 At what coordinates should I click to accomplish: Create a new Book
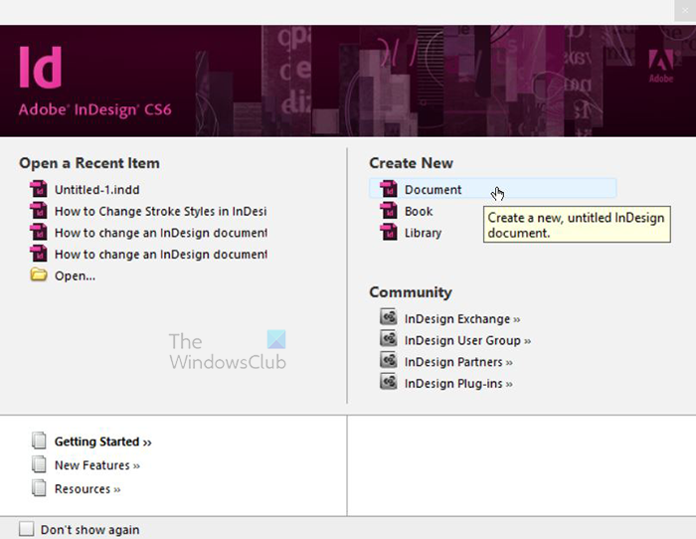pyautogui.click(x=419, y=212)
